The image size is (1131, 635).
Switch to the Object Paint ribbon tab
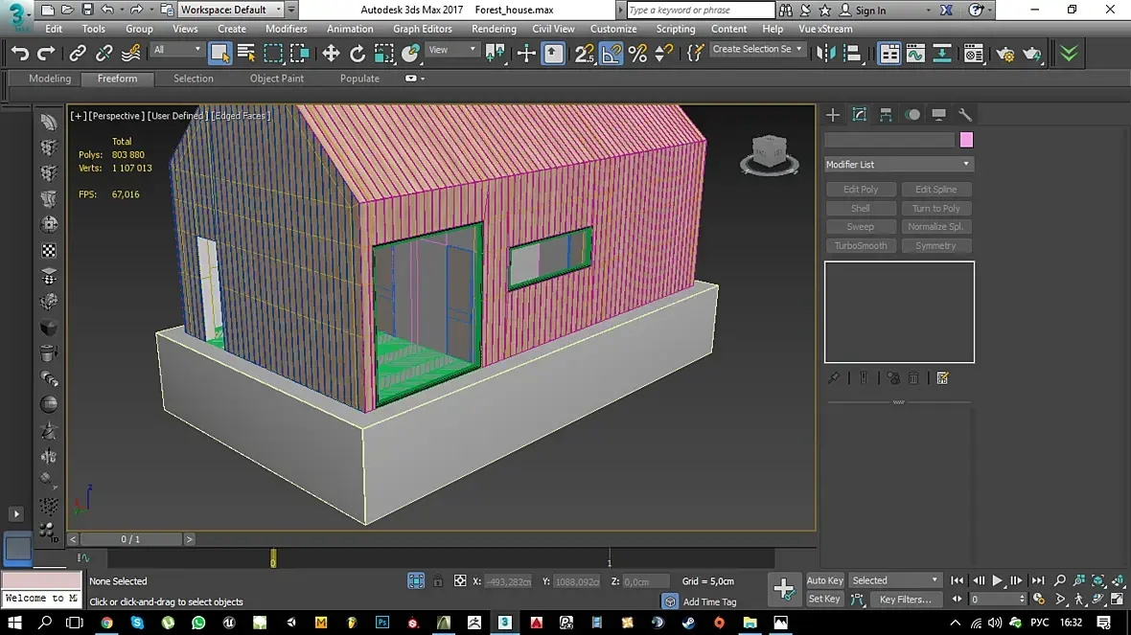tap(277, 79)
